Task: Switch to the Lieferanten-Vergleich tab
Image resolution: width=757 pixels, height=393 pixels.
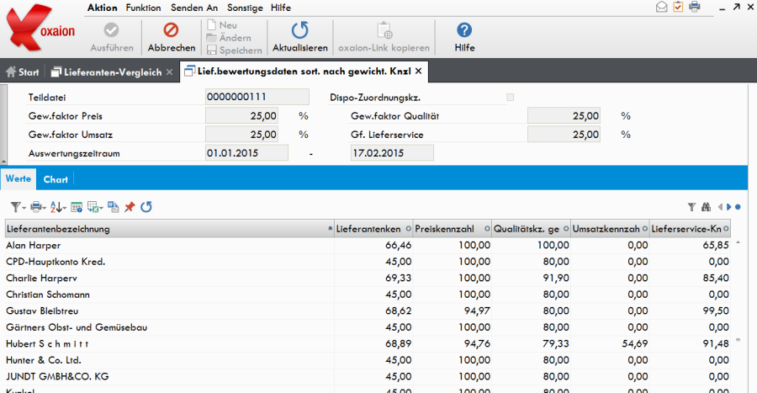Action: [113, 72]
